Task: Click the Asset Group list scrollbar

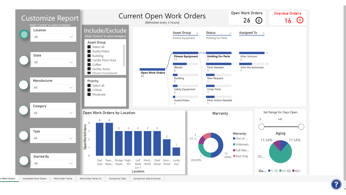Action: coord(124,56)
